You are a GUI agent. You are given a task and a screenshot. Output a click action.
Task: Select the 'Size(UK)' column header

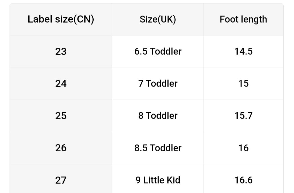click(x=158, y=19)
